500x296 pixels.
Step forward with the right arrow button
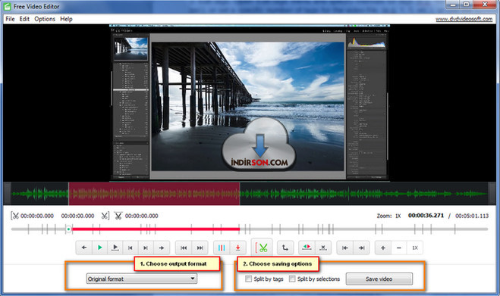pyautogui.click(x=162, y=248)
